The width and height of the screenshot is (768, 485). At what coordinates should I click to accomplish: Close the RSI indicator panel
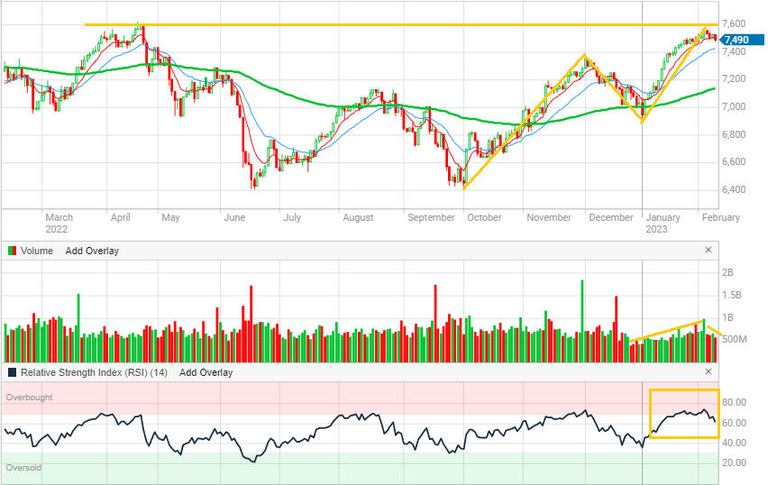[x=708, y=371]
